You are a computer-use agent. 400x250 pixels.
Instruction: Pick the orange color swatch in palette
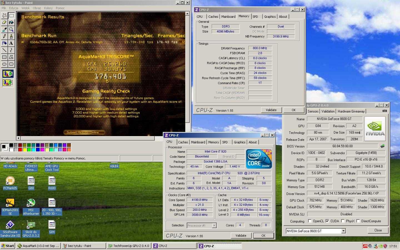coord(69,150)
